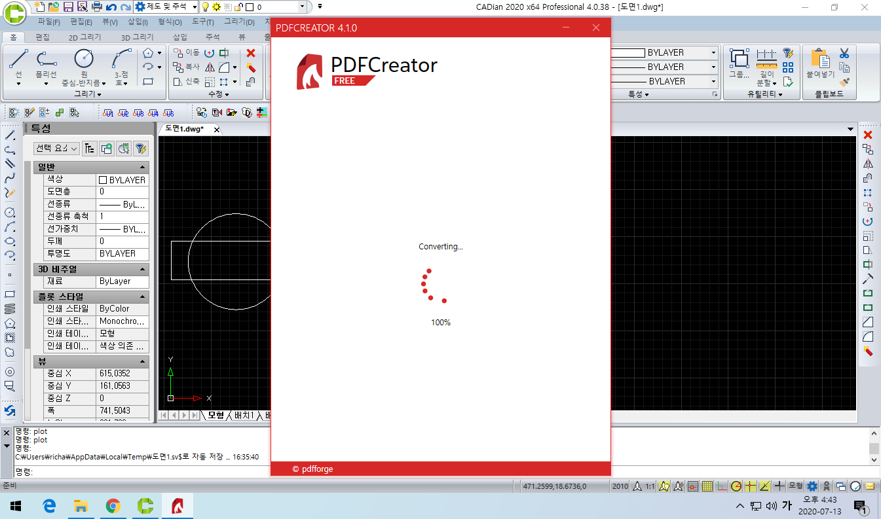Click the 모형 model space button in status bar
The width and height of the screenshot is (881, 519).
[795, 486]
